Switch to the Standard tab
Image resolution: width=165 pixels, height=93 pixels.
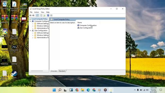(62, 71)
